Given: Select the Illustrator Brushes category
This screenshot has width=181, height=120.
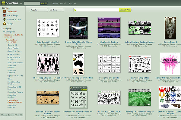Looking at the screenshot, I should point(12,67).
